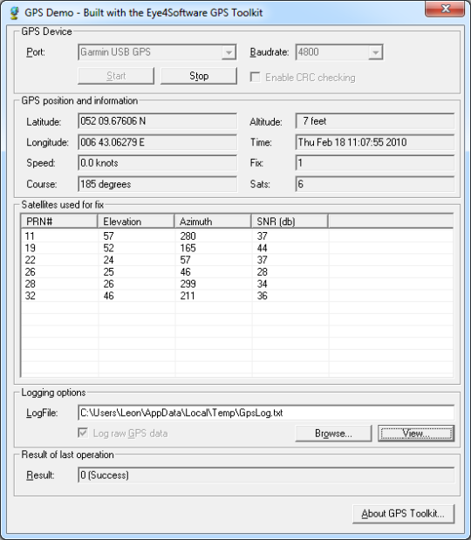Click the Result field showing 0 (Success)
Screen dimensions: 471x540
point(266,475)
